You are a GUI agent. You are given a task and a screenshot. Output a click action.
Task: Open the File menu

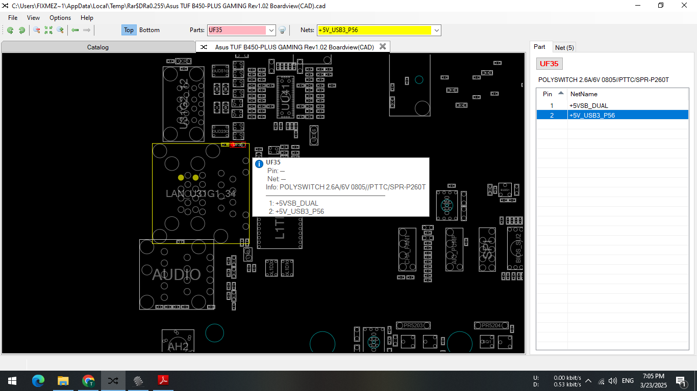(x=13, y=18)
